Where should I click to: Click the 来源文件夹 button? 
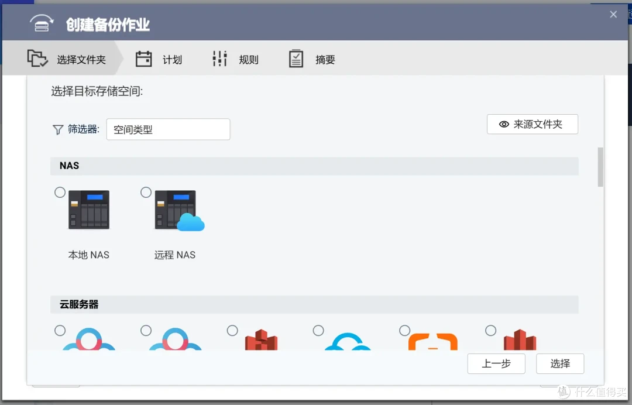pyautogui.click(x=533, y=124)
